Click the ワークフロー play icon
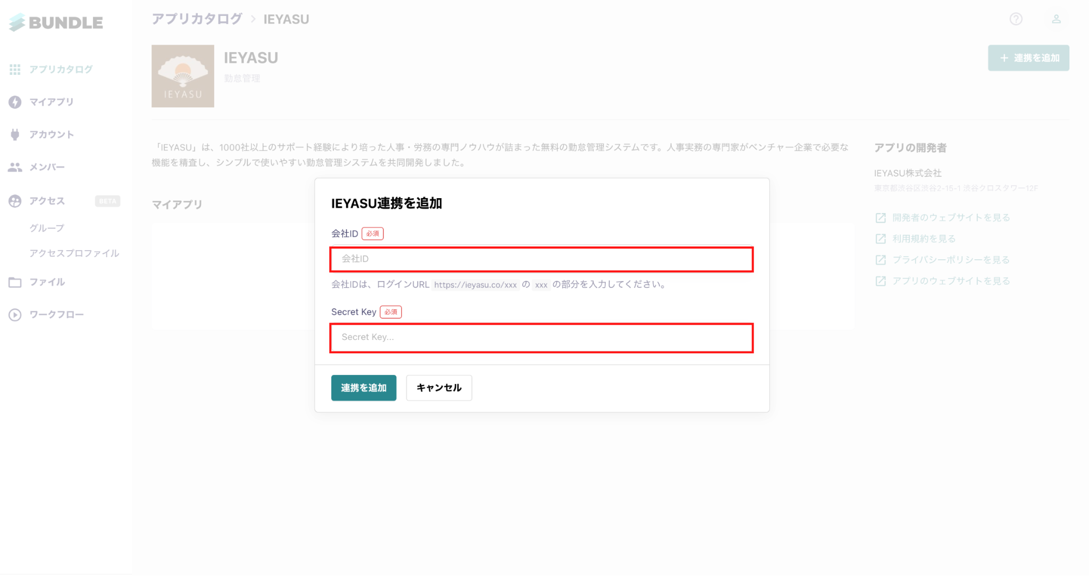The image size is (1089, 587). point(15,315)
